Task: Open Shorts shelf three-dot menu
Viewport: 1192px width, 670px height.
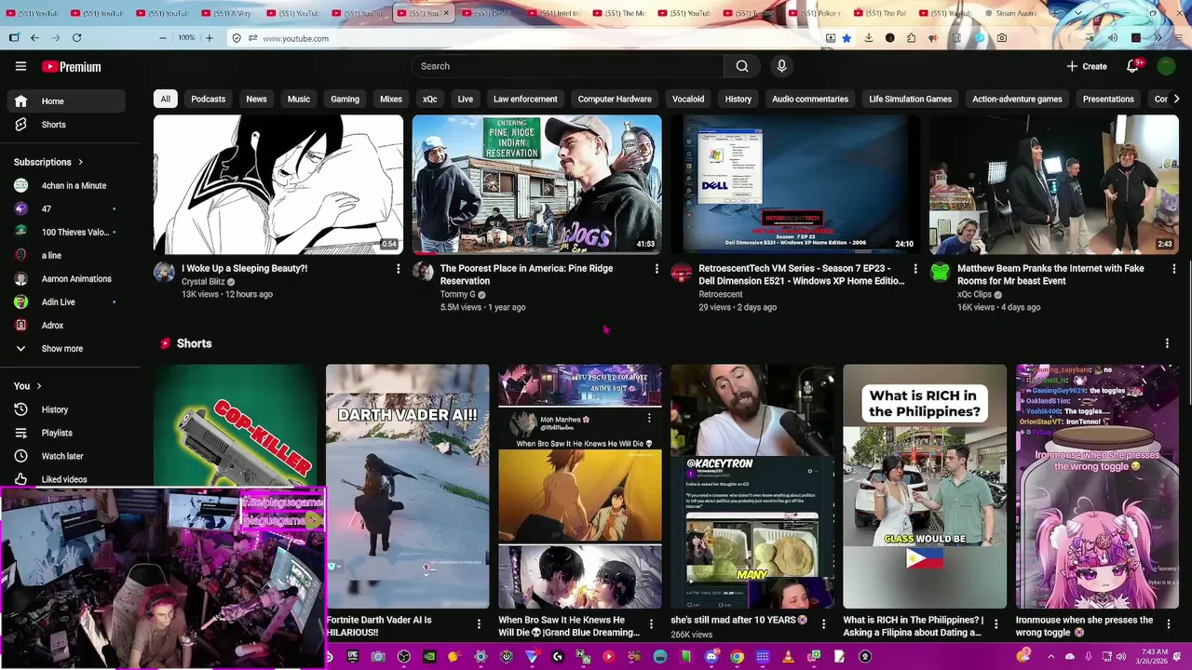Action: [x=1167, y=343]
